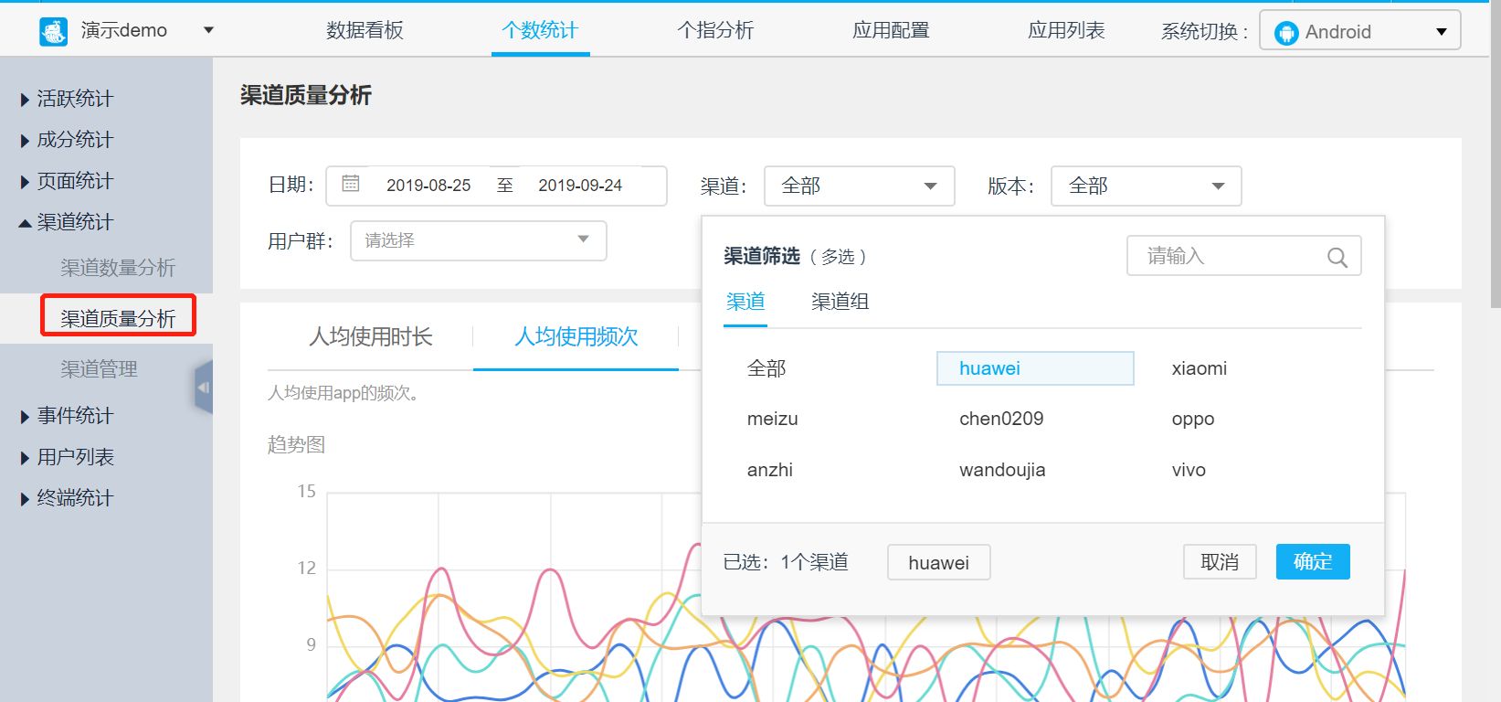1501x702 pixels.
Task: Toggle huawei channel selection
Action: [x=1034, y=368]
